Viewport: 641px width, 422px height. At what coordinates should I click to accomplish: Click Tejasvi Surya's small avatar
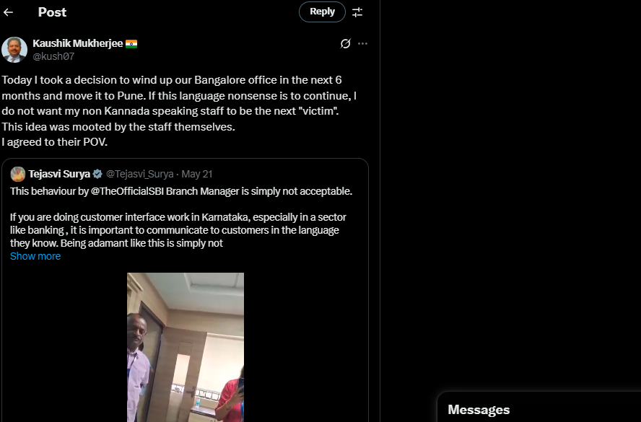[x=18, y=174]
